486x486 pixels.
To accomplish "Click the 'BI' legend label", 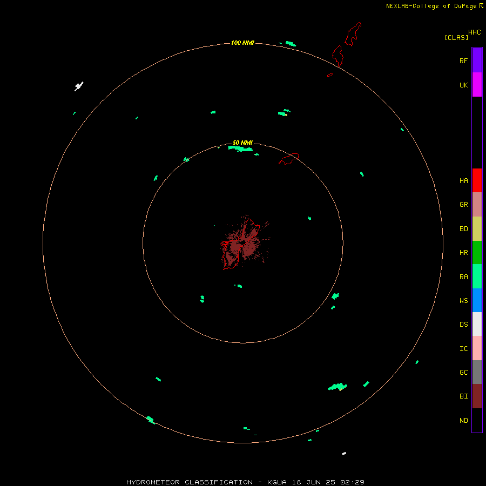I will point(463,396).
